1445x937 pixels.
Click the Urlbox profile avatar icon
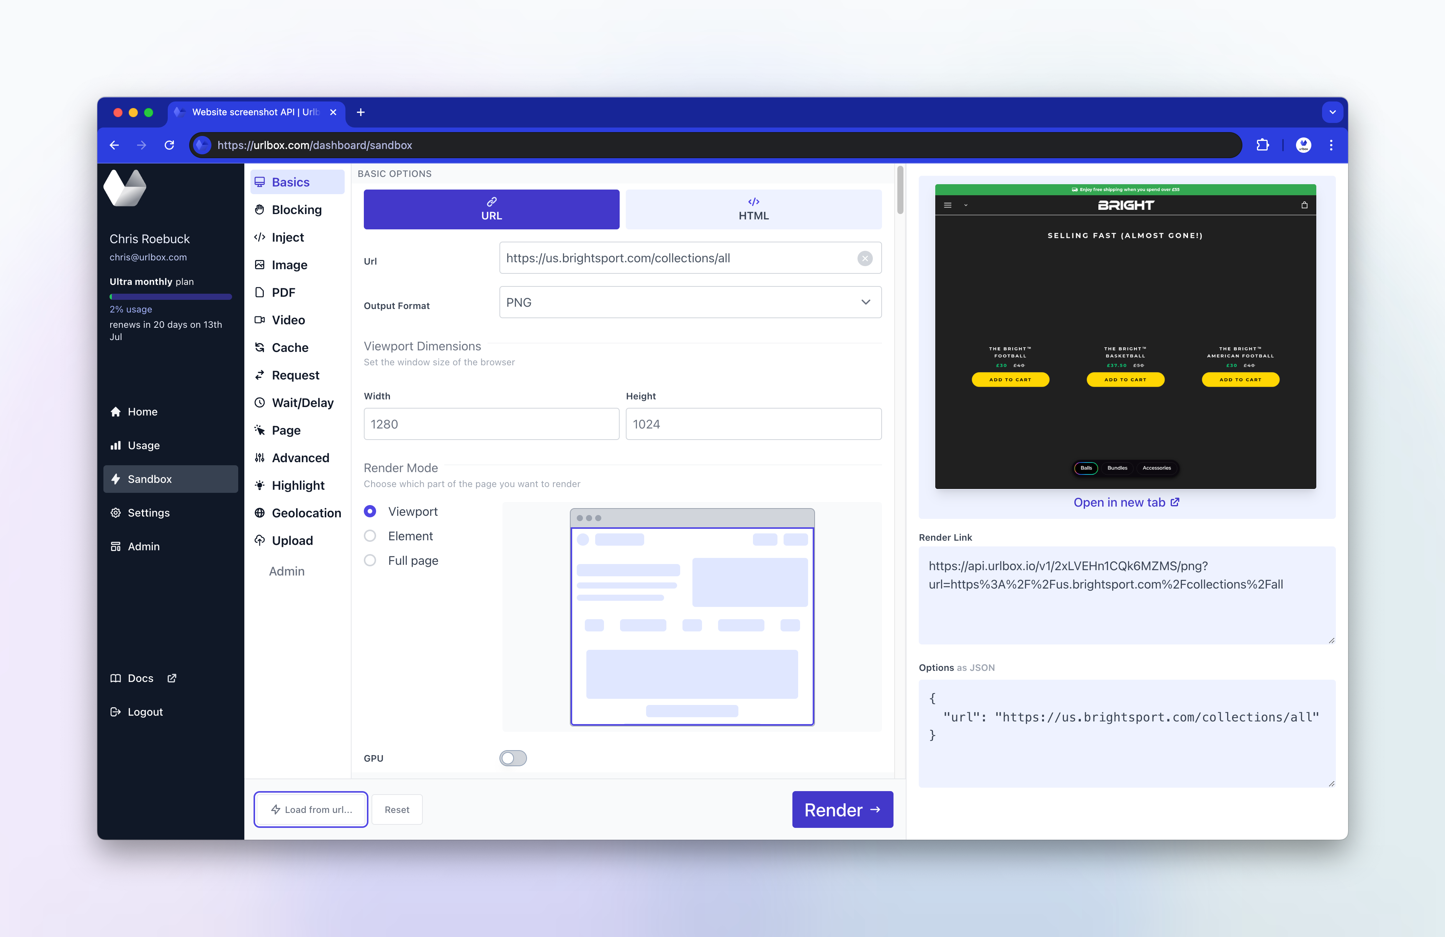(x=1303, y=145)
